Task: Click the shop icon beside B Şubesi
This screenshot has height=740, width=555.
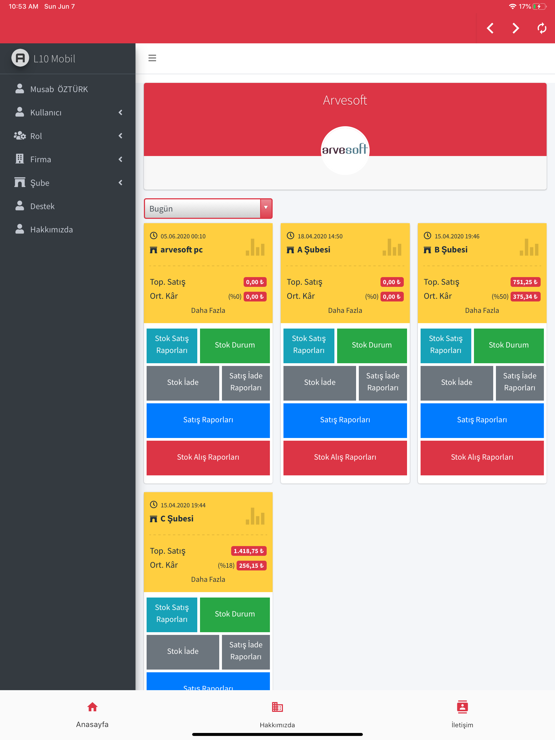Action: [427, 250]
